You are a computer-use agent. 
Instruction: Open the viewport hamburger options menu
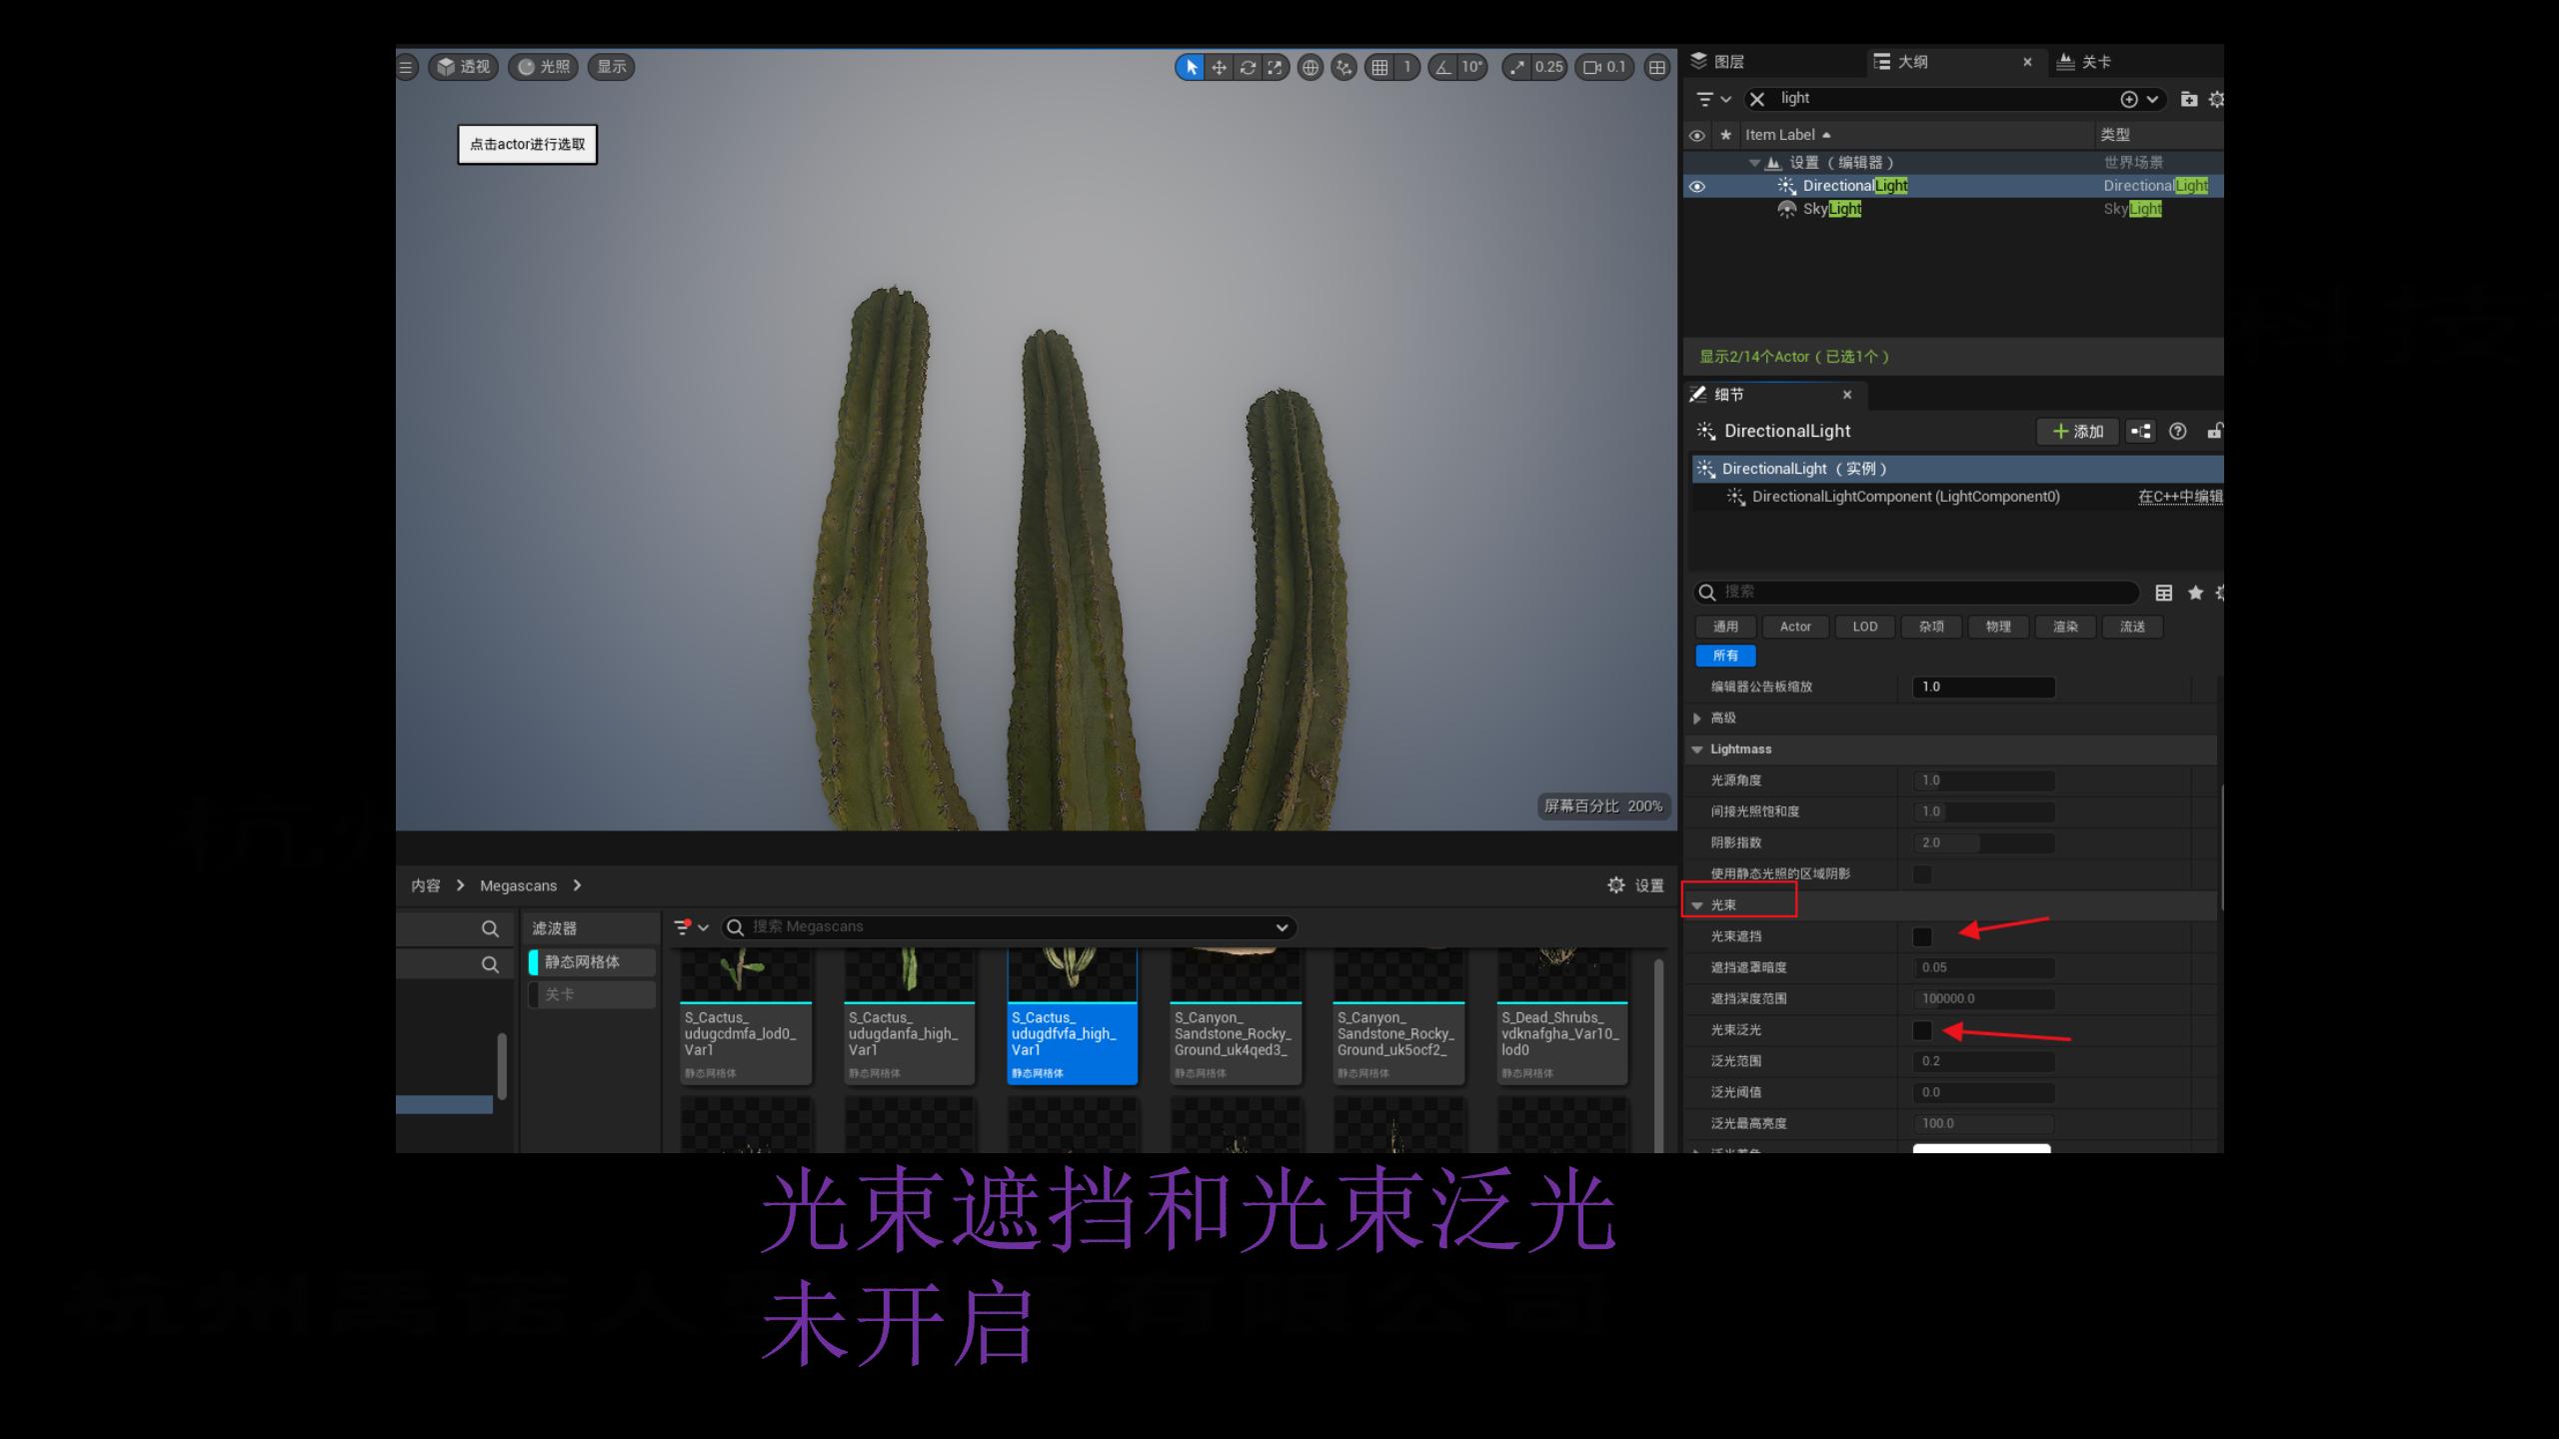point(406,67)
